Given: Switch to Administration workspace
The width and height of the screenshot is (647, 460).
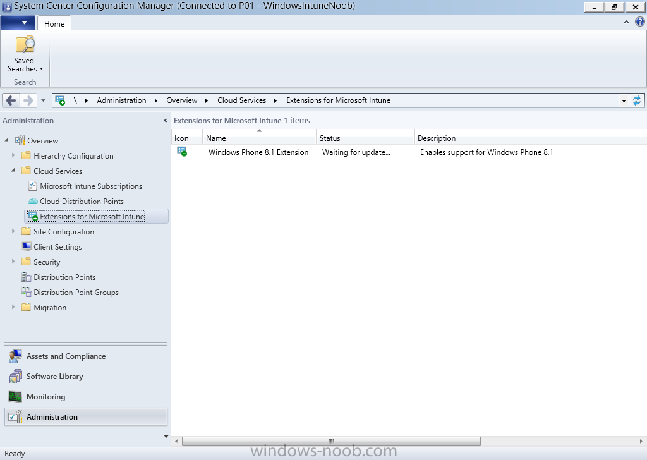Looking at the screenshot, I should coord(86,416).
